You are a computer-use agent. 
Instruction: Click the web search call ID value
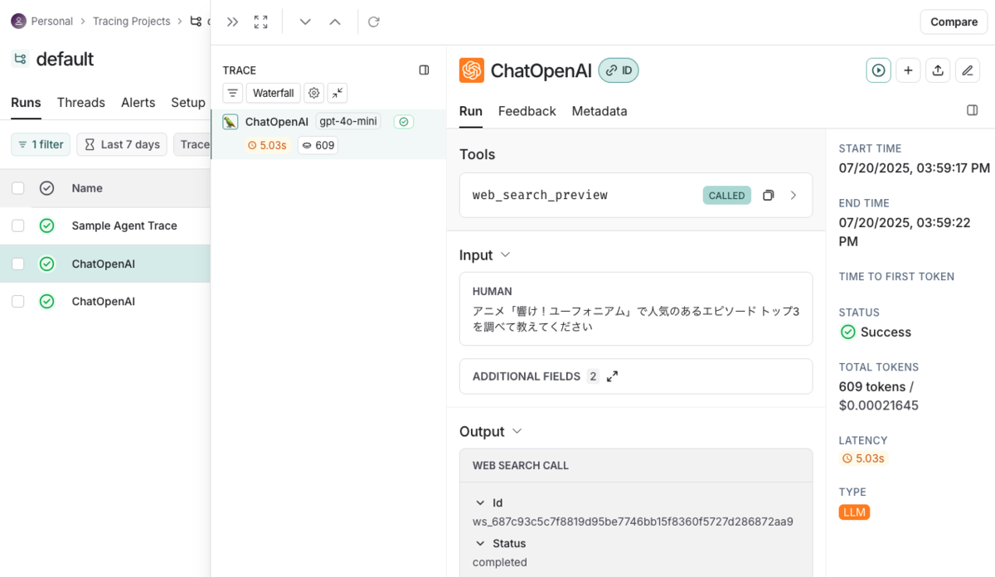pyautogui.click(x=633, y=521)
